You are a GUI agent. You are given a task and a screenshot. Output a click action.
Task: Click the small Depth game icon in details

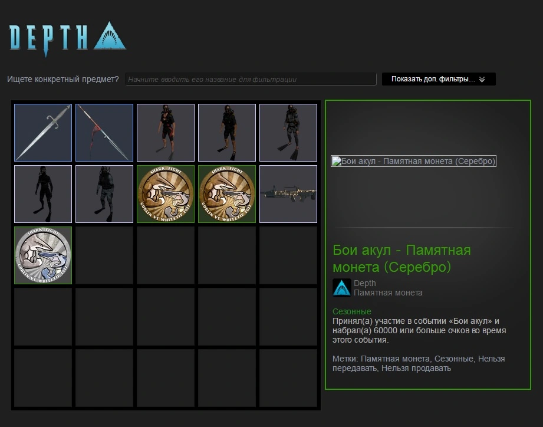[342, 288]
